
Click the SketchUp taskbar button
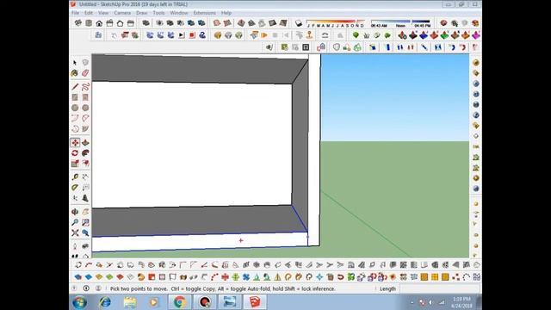coord(255,302)
